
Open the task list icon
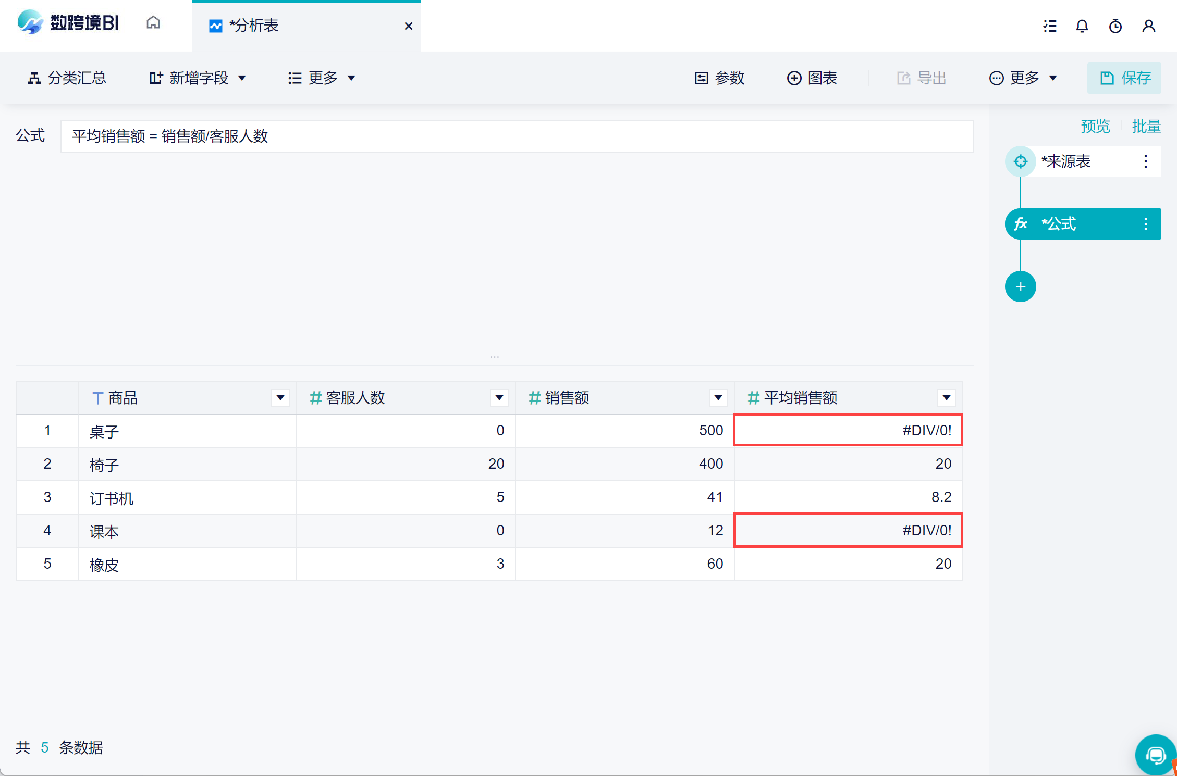click(1050, 26)
